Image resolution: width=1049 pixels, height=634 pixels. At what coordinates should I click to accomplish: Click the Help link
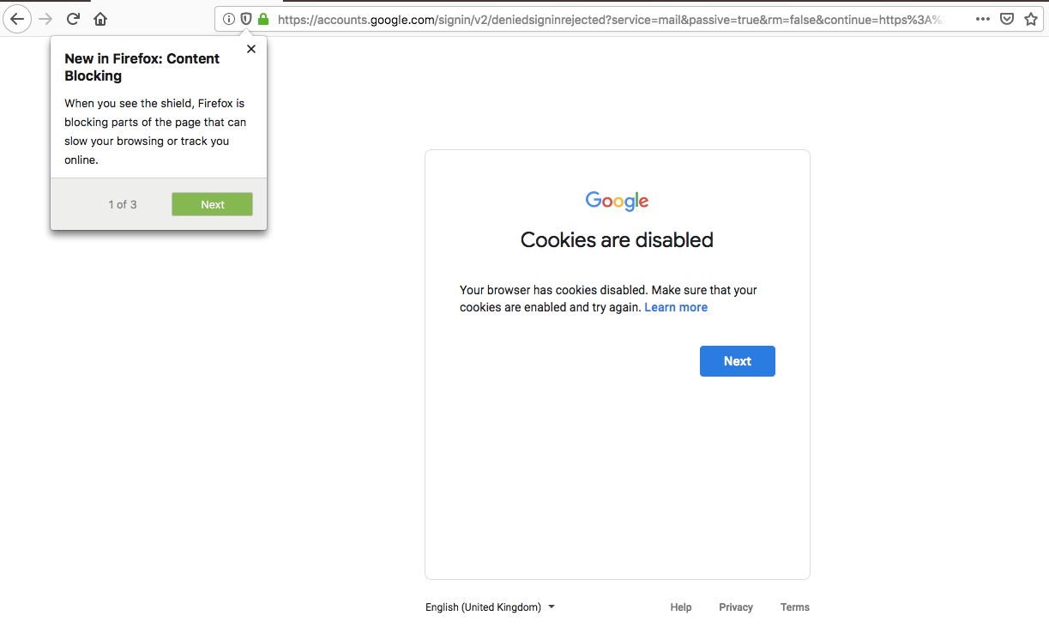tap(680, 607)
